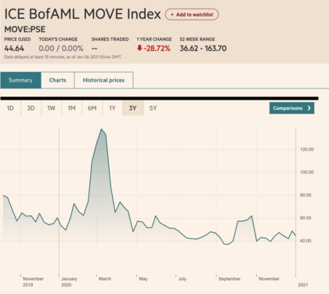Click the TODAY'S CHANGE label
The image size is (329, 294).
point(58,39)
